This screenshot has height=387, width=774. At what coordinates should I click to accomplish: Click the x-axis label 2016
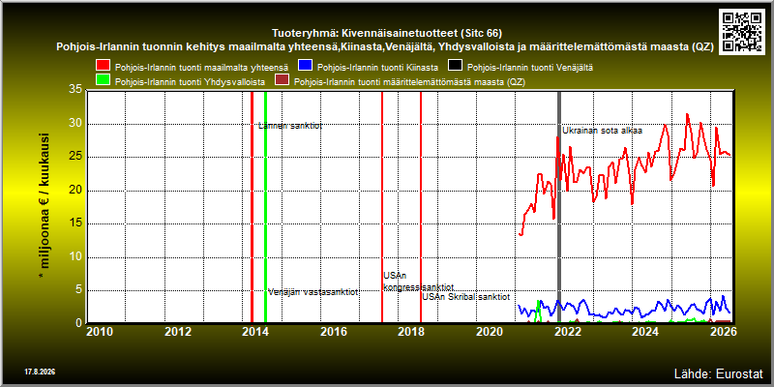coord(334,331)
